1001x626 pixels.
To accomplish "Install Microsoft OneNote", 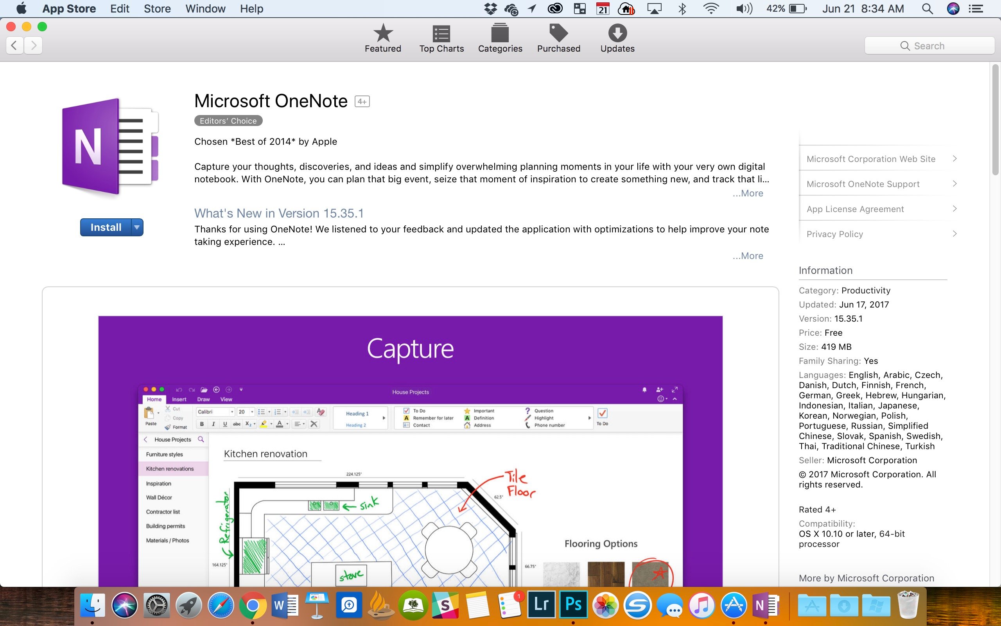I will click(x=106, y=227).
